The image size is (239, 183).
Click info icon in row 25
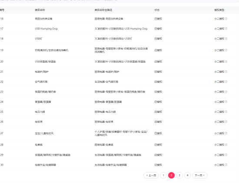226,112
